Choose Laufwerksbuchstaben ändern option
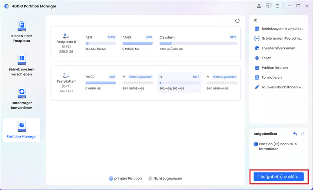 tap(279, 87)
